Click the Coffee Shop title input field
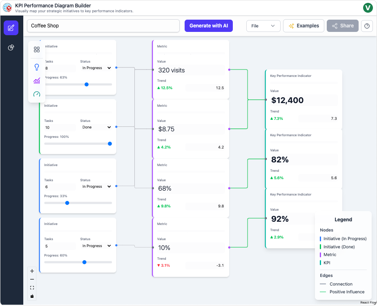Screen dimensions: 377x306 103,25
